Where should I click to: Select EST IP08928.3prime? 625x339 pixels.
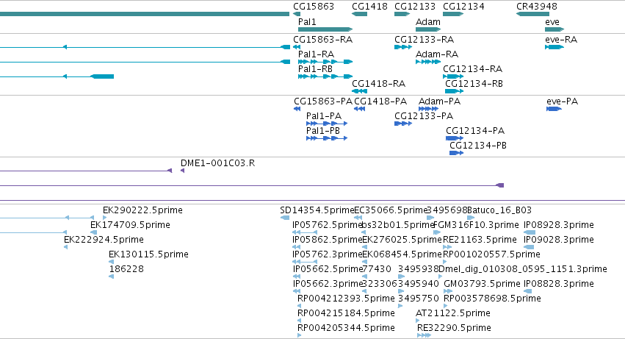point(559,225)
